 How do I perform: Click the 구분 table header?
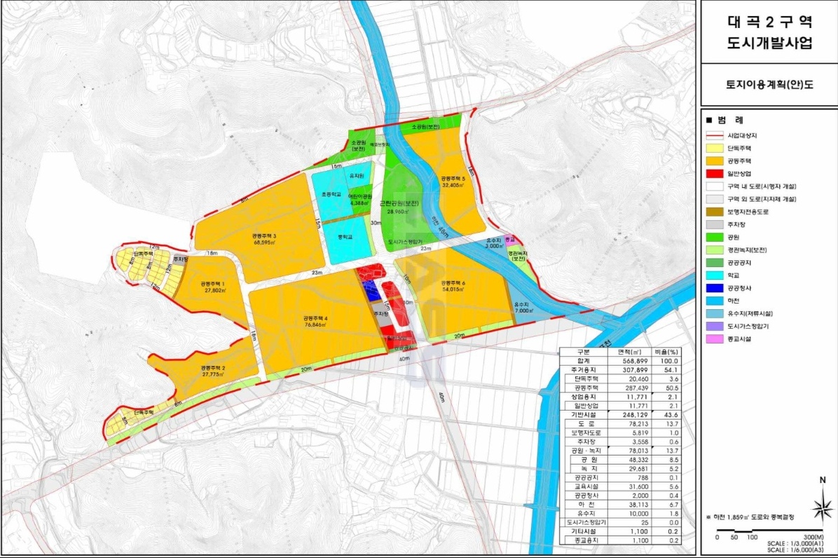pos(584,352)
